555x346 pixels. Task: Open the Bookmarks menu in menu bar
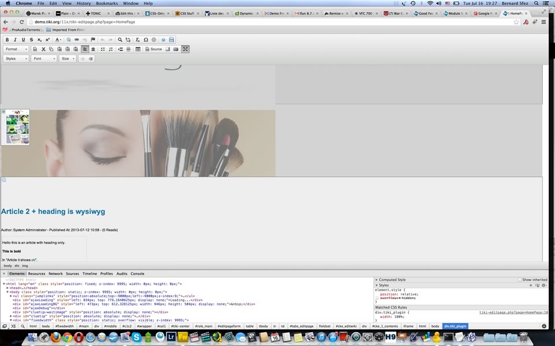click(106, 3)
